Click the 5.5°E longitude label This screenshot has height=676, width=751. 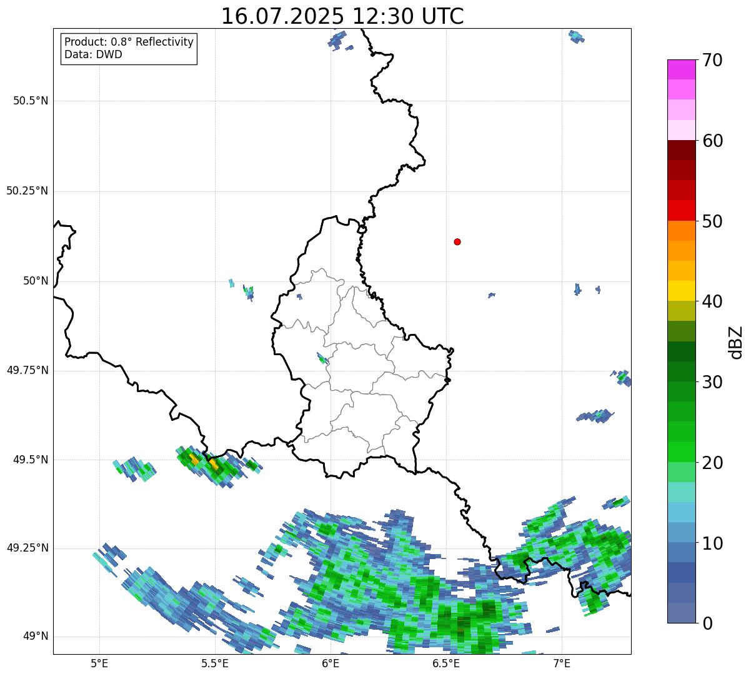pos(215,663)
